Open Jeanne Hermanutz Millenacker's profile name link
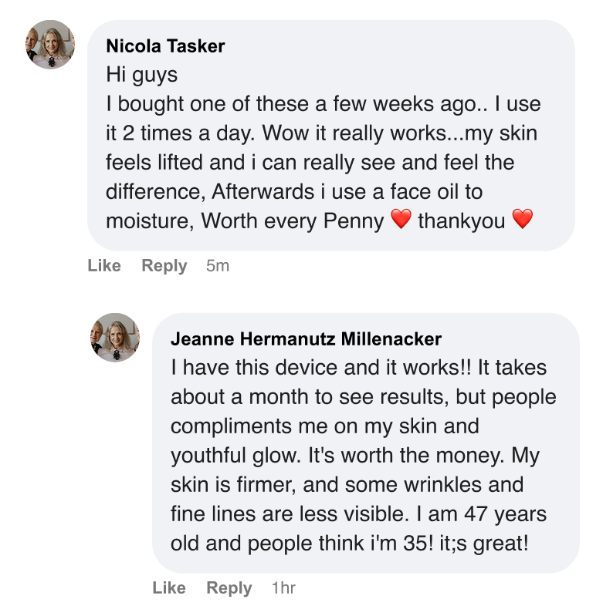 tap(306, 339)
